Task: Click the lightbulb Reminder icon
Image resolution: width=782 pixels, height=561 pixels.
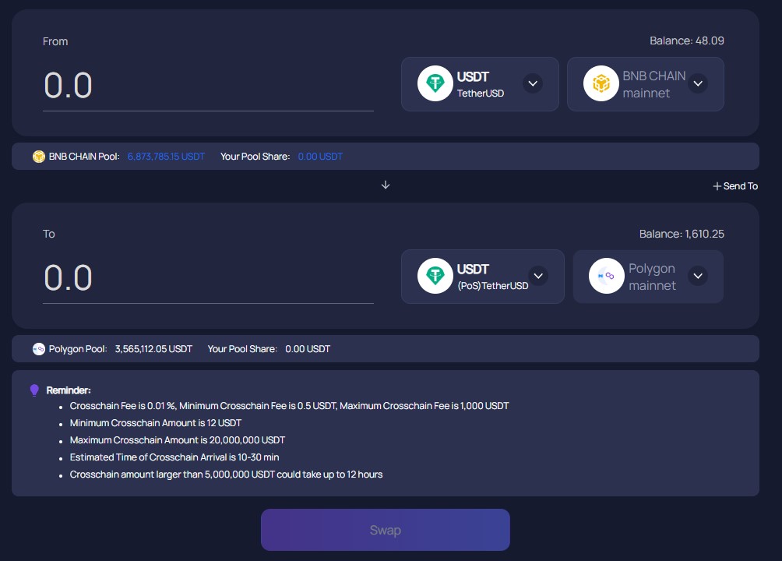Action: pos(34,390)
